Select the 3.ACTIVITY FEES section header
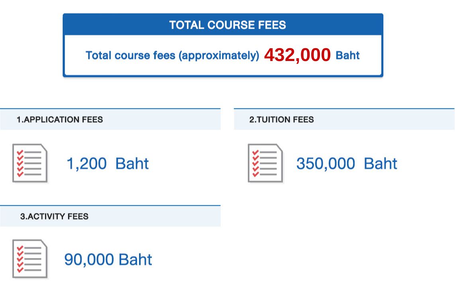 (x=54, y=216)
